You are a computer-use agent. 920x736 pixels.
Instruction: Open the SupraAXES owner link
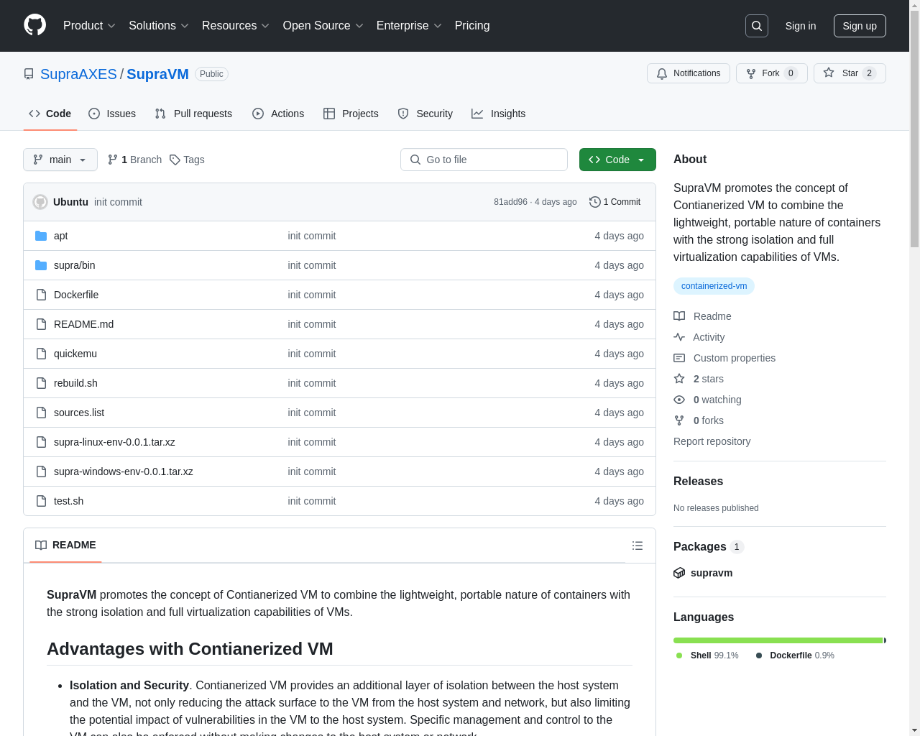(78, 74)
